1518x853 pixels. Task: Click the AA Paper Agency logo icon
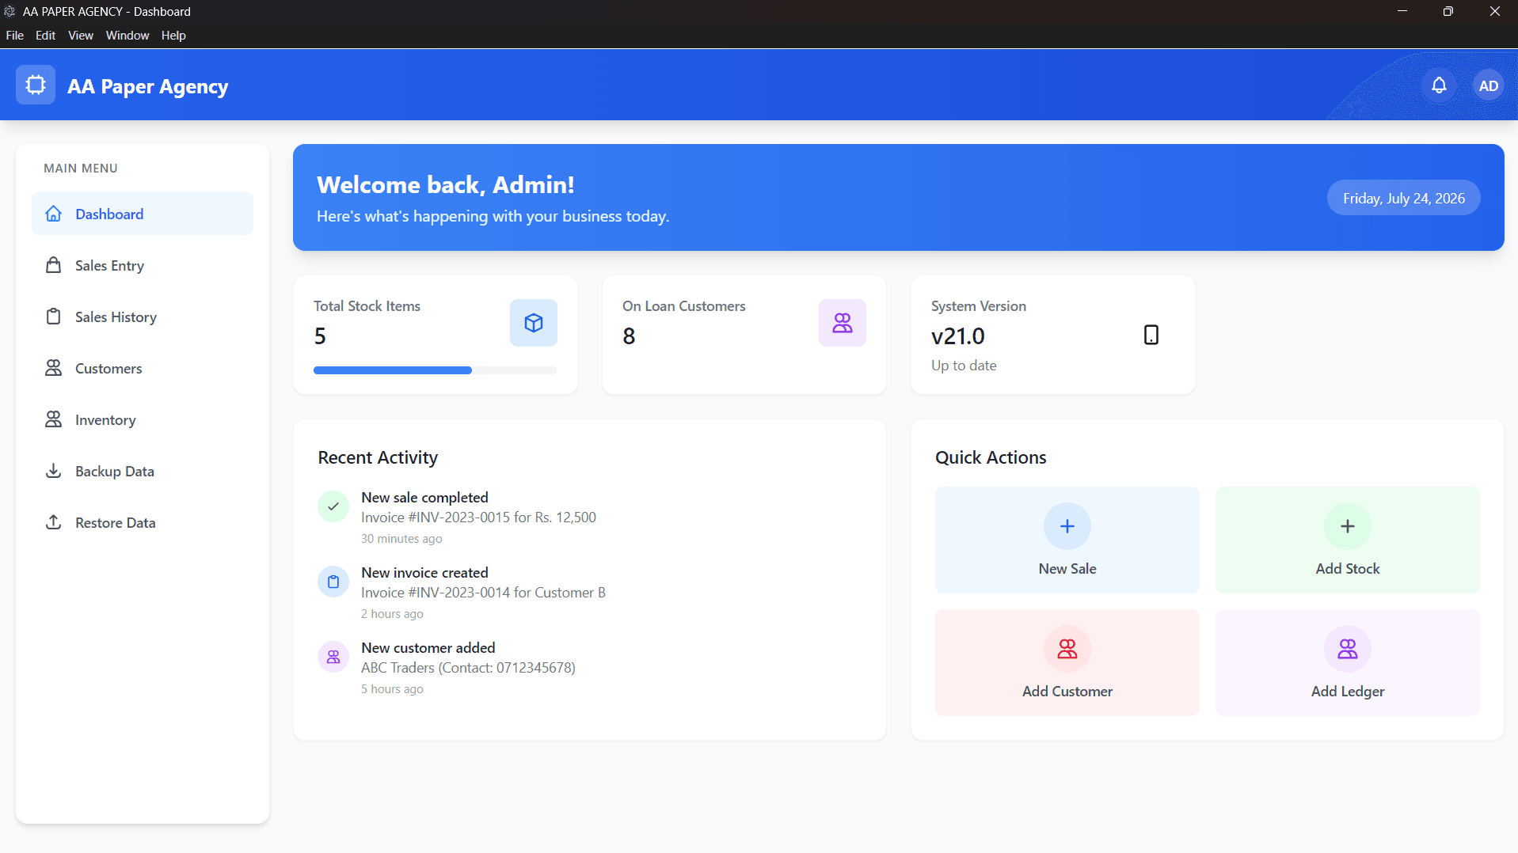36,85
